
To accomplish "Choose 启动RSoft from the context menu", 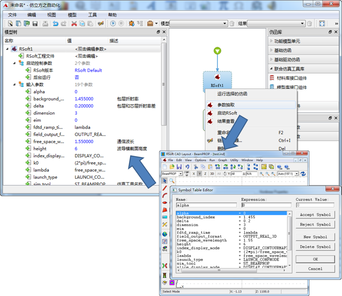I will click(x=251, y=113).
